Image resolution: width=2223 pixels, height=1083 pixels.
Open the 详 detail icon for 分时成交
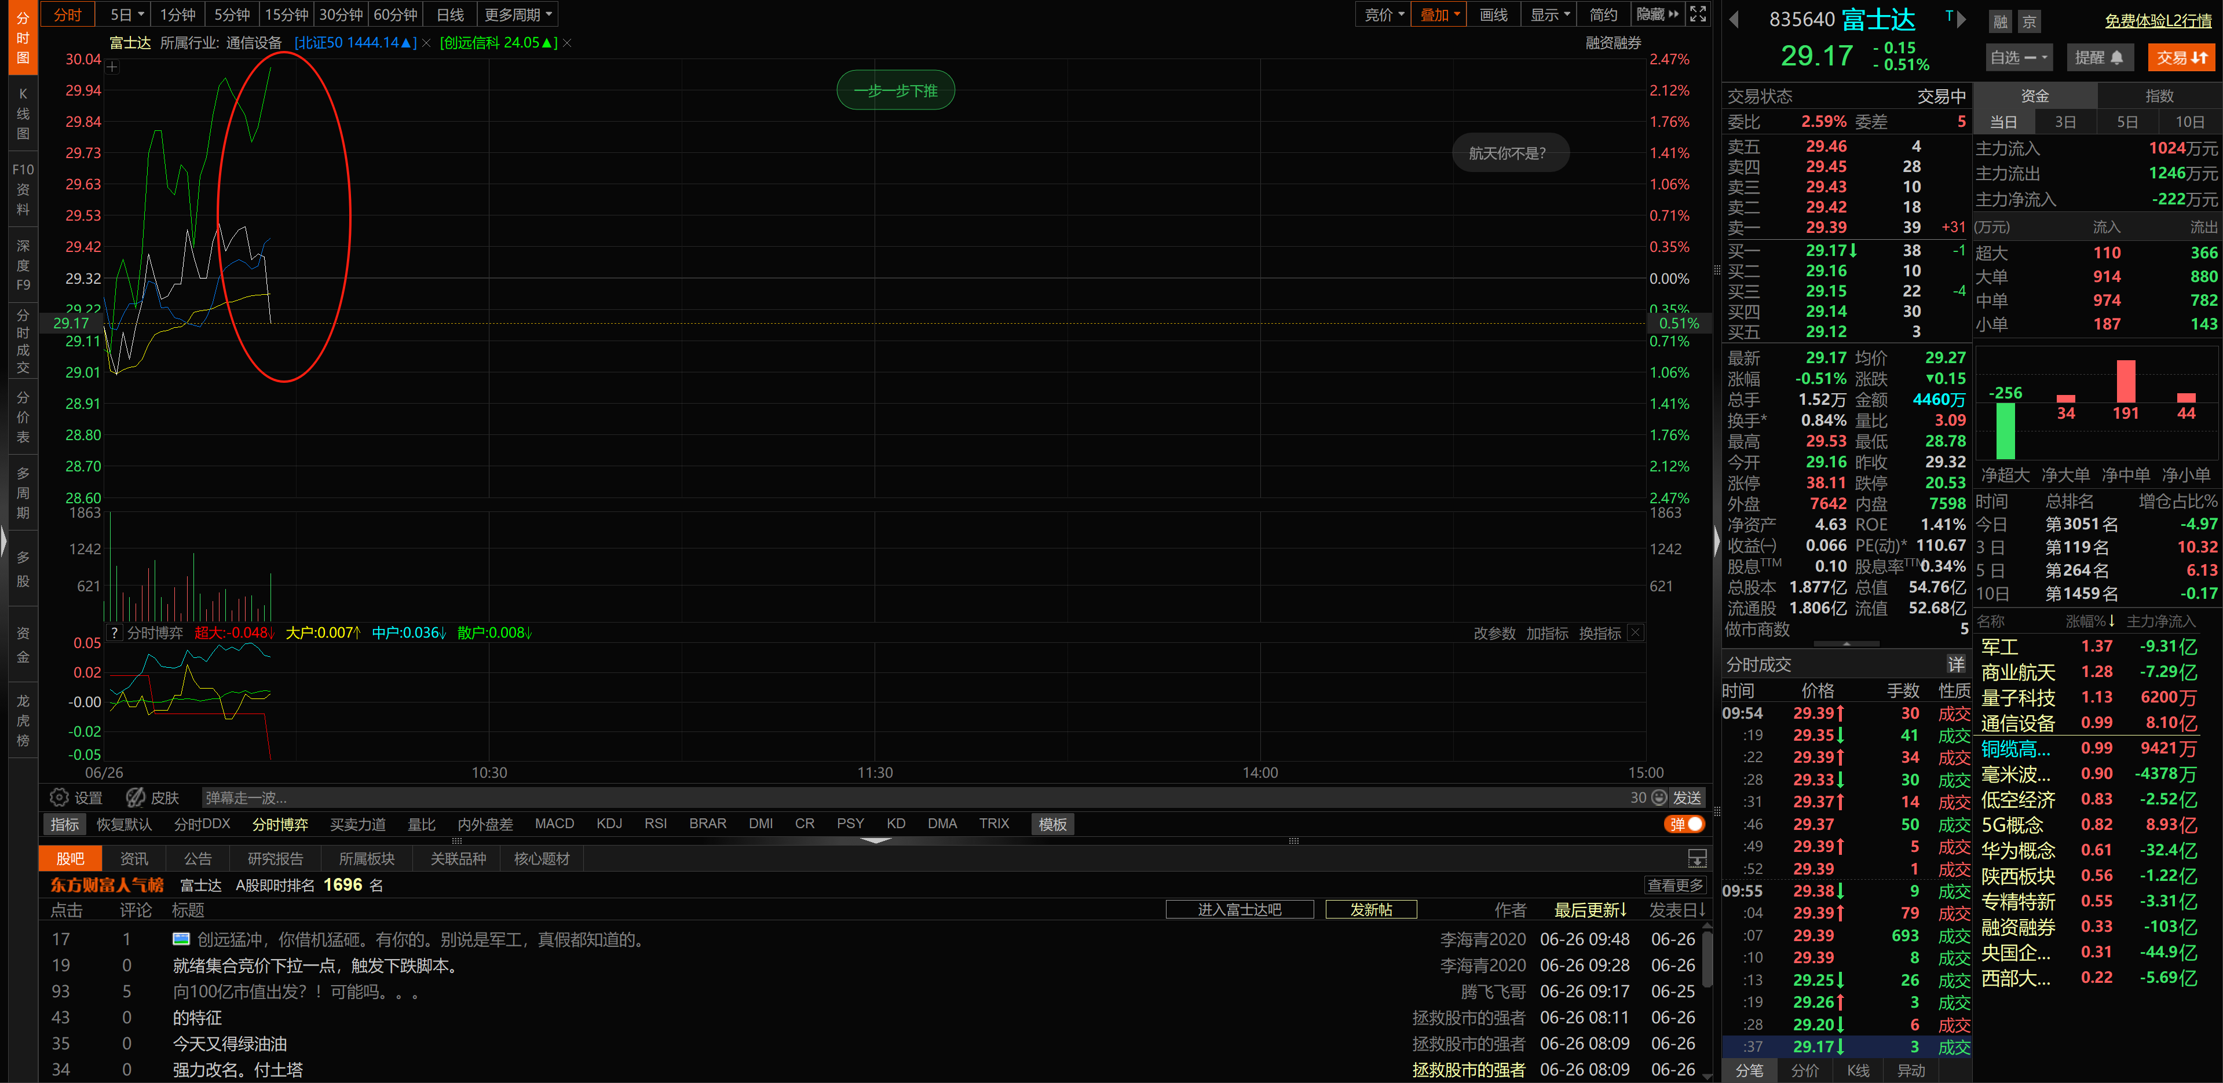coord(1955,664)
